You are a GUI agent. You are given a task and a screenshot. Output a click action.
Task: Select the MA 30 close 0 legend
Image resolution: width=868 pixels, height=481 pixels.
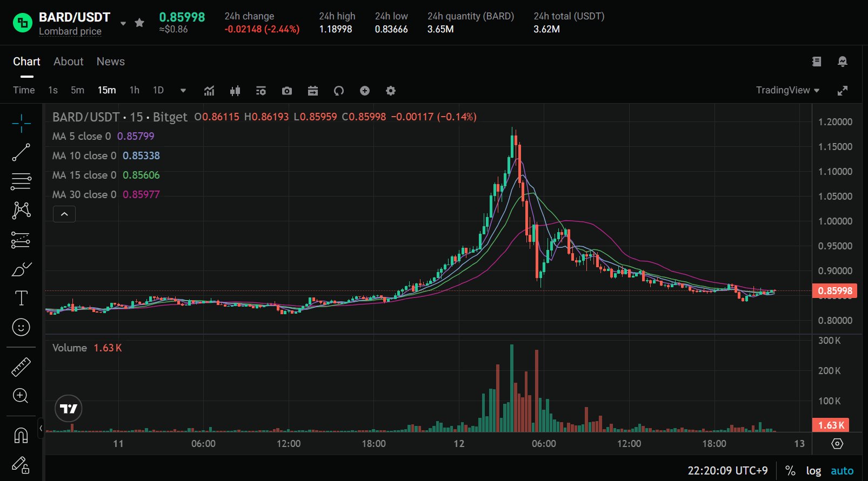click(x=84, y=194)
